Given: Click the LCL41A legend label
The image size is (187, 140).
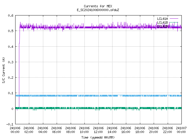Looking at the screenshot, I should pyautogui.click(x=162, y=19).
